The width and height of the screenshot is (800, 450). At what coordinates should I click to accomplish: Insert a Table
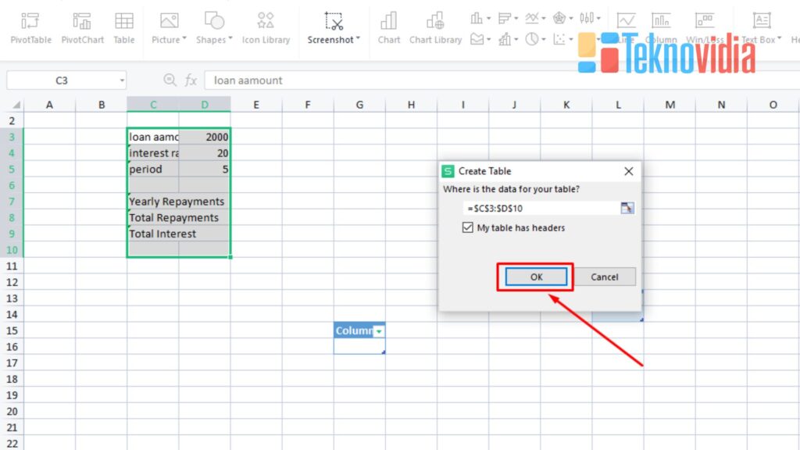click(123, 27)
